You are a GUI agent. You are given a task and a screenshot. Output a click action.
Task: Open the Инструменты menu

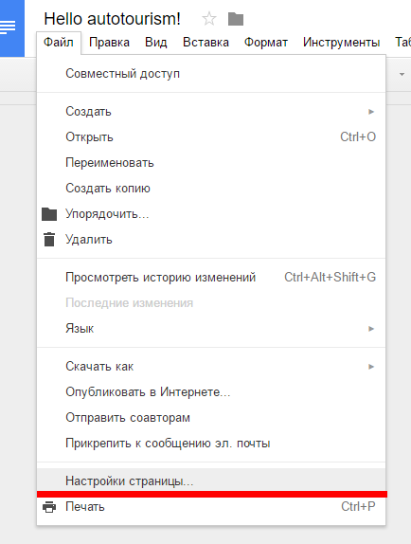pos(341,43)
